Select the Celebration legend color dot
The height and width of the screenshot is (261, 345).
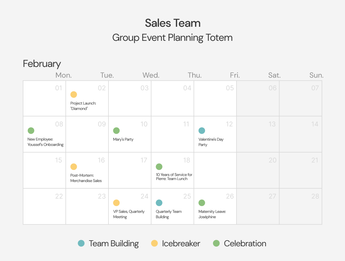216,244
